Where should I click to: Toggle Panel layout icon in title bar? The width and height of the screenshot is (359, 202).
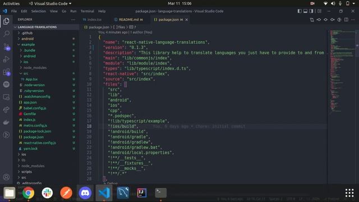pyautogui.click(x=305, y=11)
